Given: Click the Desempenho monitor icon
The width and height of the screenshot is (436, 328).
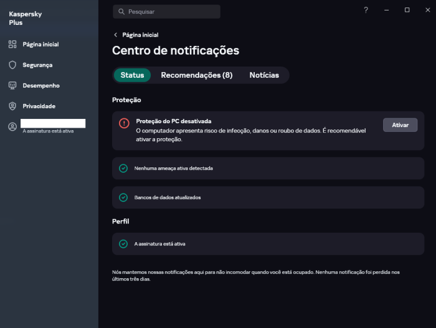Looking at the screenshot, I should (x=12, y=85).
